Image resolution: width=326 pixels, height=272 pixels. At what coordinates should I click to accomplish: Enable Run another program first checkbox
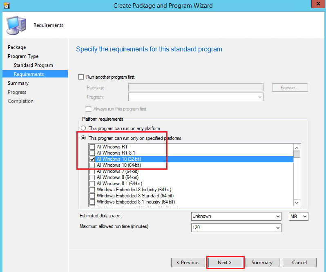coord(81,77)
